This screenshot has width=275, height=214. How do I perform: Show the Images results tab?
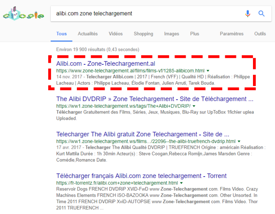[172, 34]
